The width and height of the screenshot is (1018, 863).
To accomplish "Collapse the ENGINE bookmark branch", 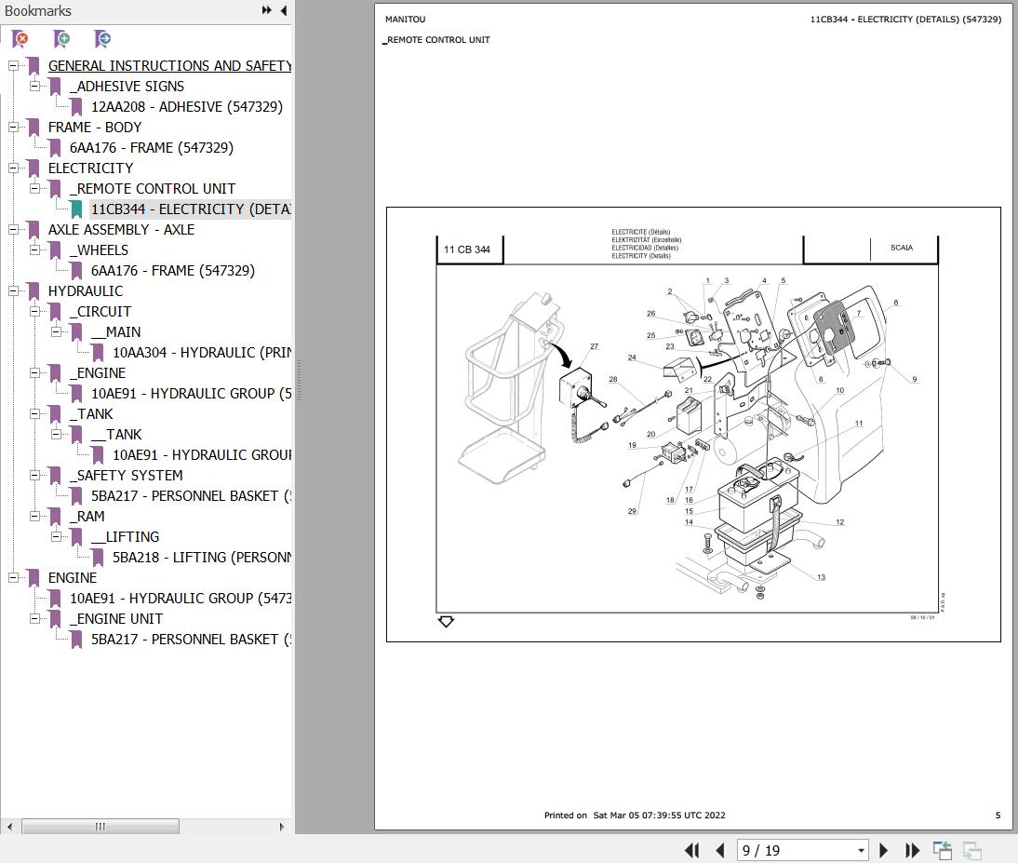I will [13, 578].
